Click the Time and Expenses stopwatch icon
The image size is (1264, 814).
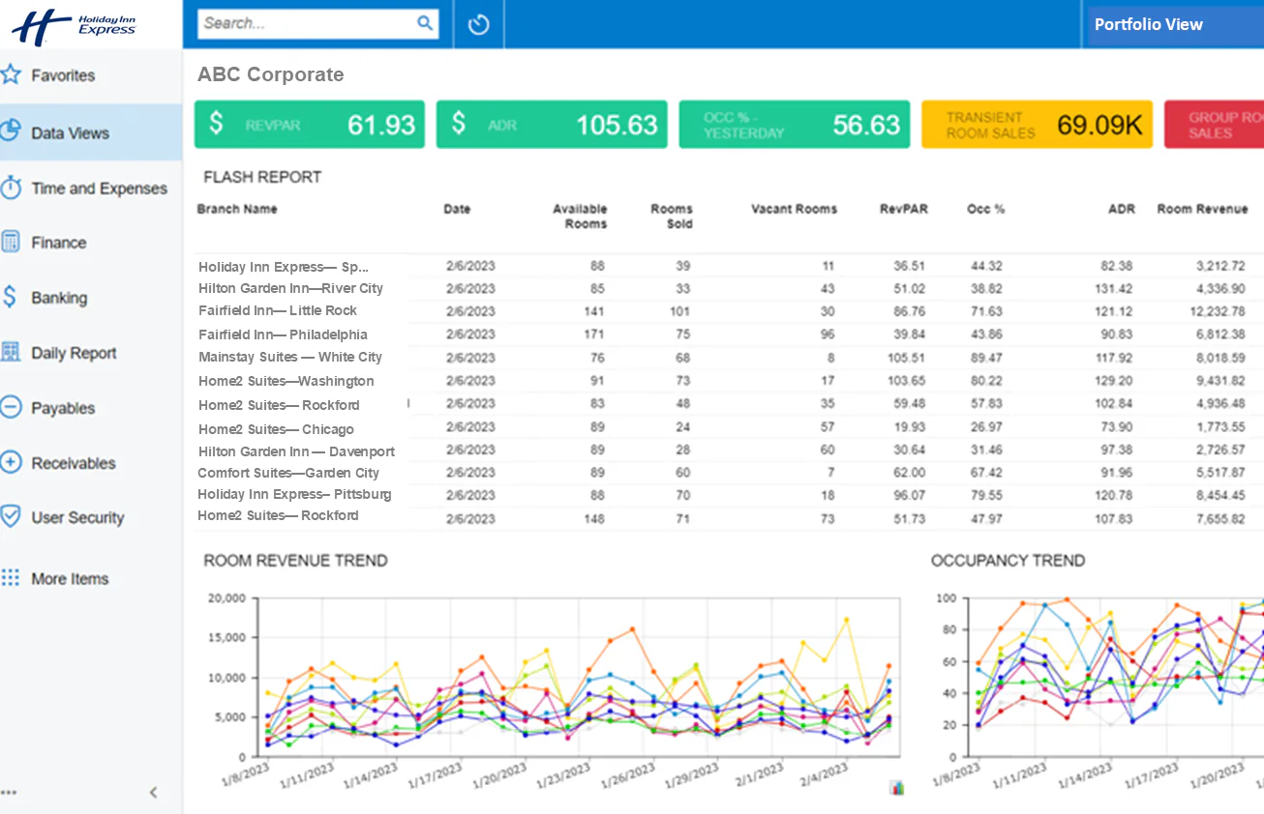tap(11, 187)
